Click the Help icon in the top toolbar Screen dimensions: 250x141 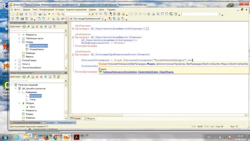click(123, 14)
